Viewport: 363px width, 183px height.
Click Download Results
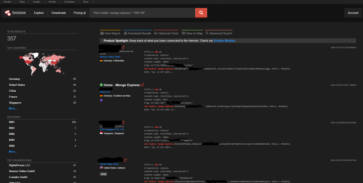[138, 33]
